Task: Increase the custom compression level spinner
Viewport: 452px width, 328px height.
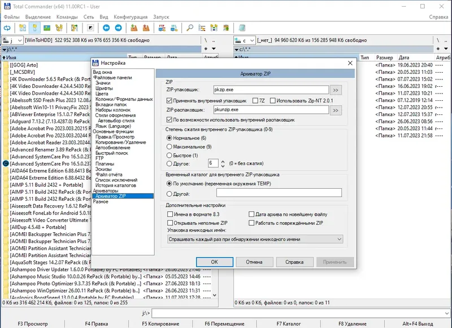Action: pos(223,161)
